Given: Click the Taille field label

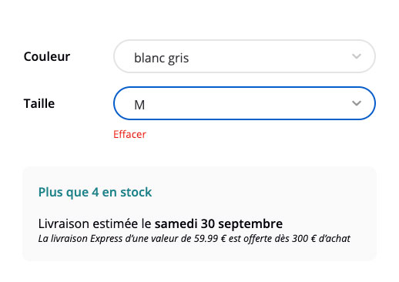Looking at the screenshot, I should click(x=39, y=103).
